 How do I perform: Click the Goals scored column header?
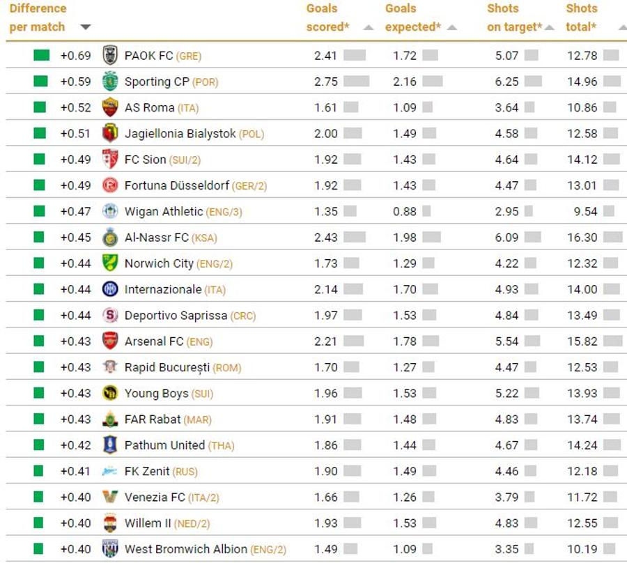coord(327,17)
